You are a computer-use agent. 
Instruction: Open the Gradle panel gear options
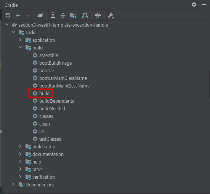click(194, 5)
